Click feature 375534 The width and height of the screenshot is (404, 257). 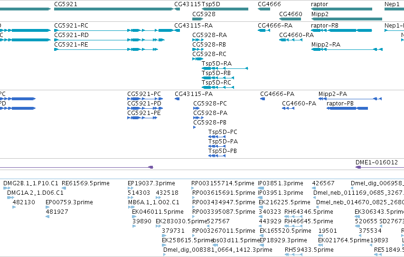click(370, 231)
